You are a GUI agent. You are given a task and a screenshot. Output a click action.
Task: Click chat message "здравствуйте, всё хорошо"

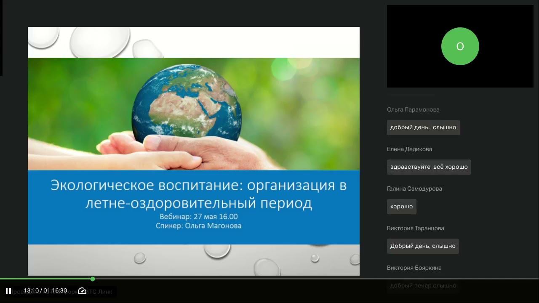(429, 167)
